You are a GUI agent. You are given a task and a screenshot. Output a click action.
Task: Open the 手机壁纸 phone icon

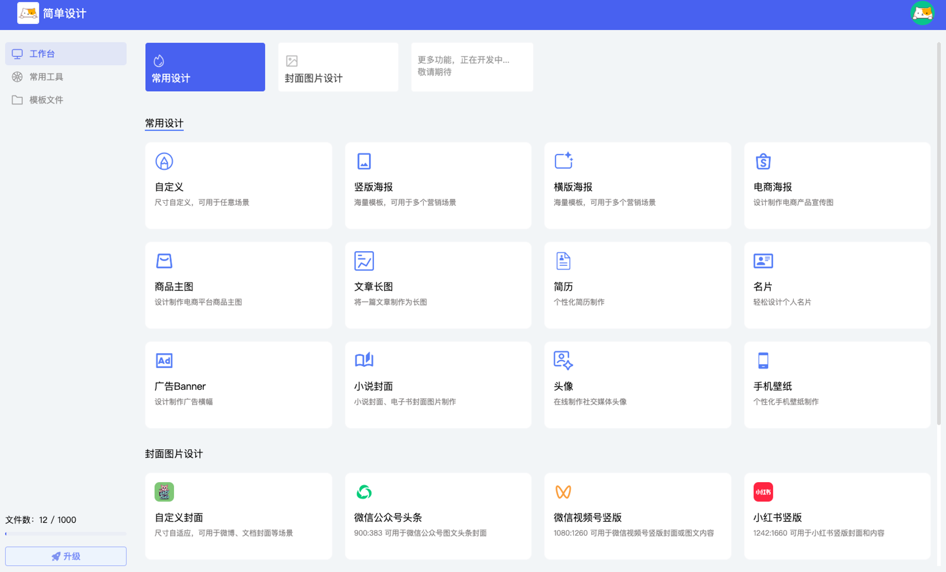763,361
